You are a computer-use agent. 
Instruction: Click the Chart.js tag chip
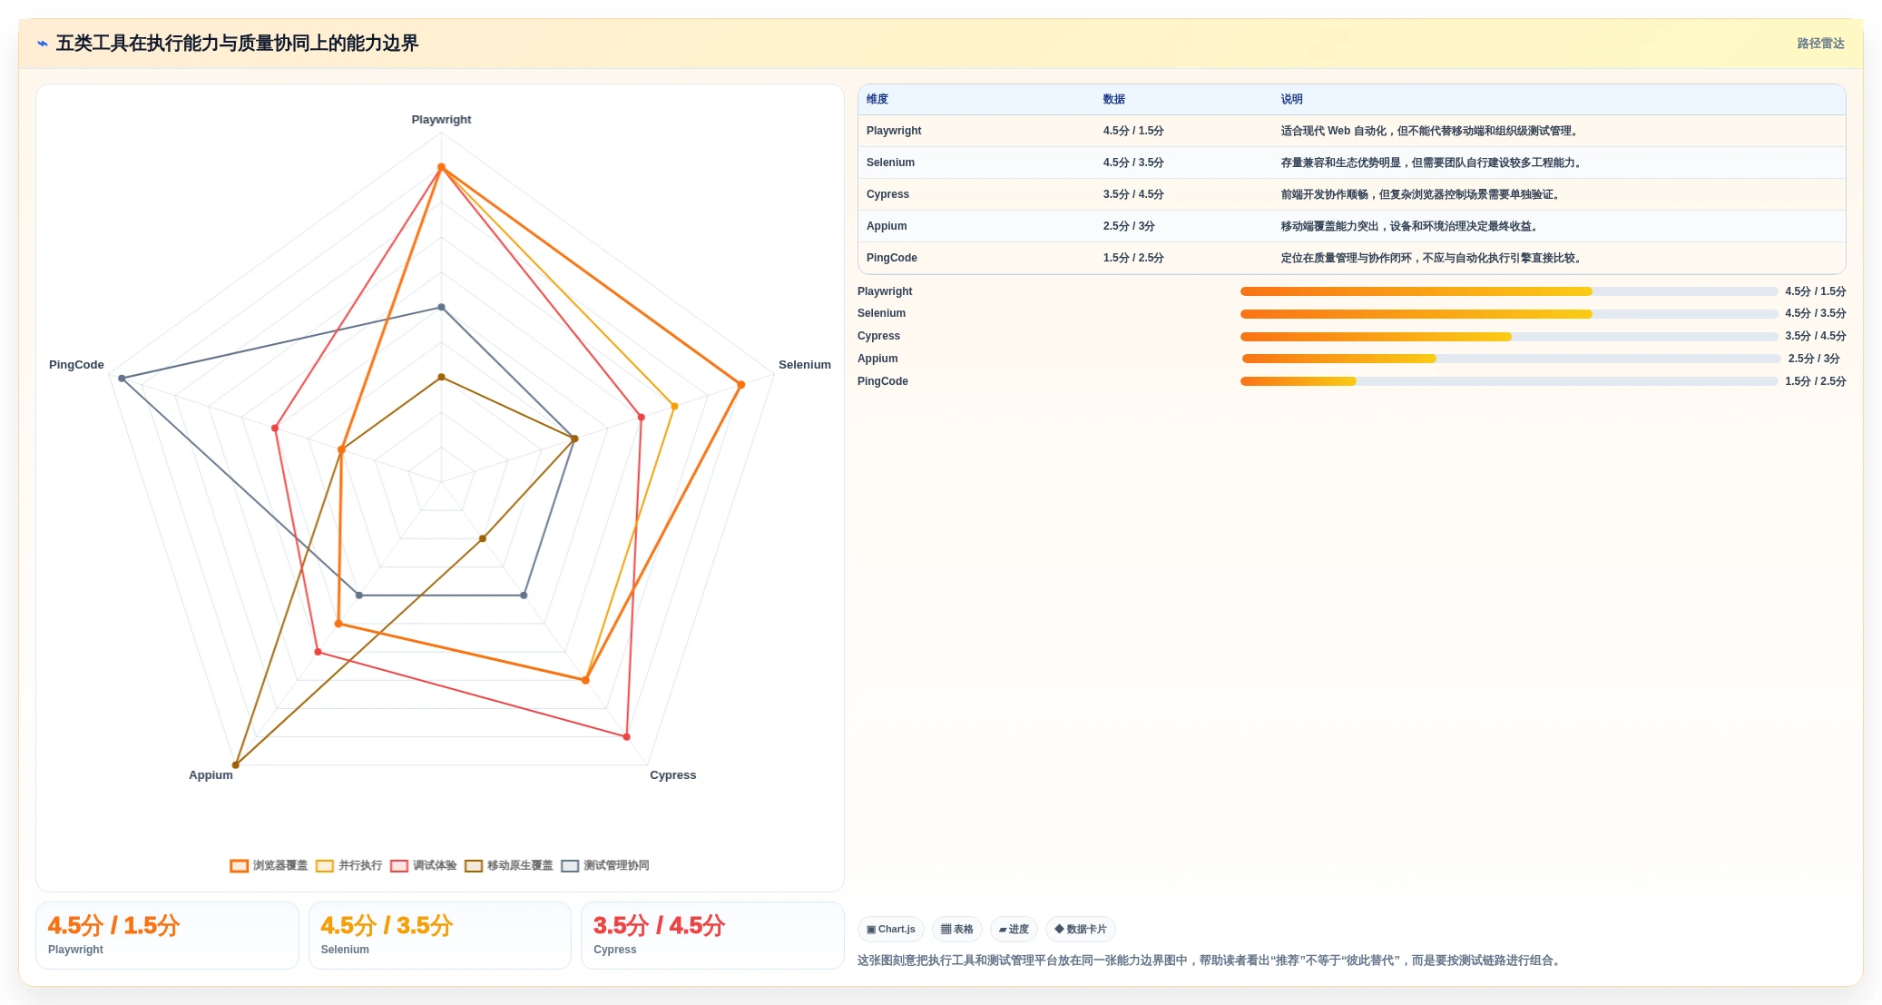click(x=891, y=929)
